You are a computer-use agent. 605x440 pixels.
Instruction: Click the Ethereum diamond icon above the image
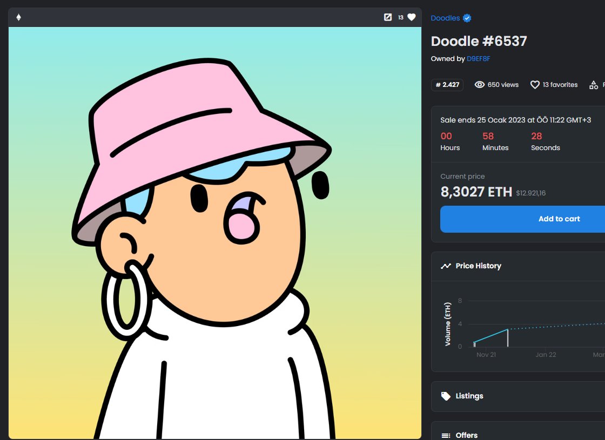[x=18, y=17]
